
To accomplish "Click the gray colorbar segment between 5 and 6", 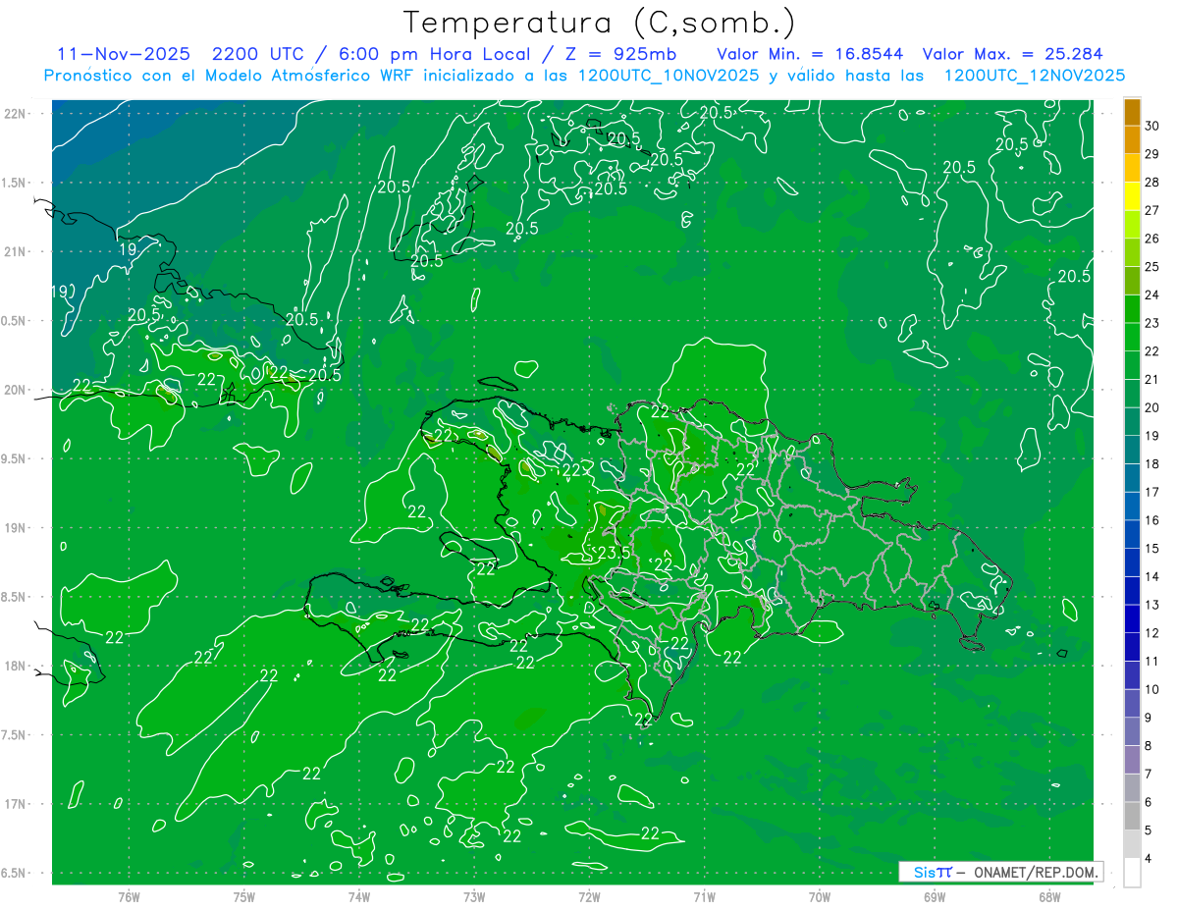I will 1132,817.
